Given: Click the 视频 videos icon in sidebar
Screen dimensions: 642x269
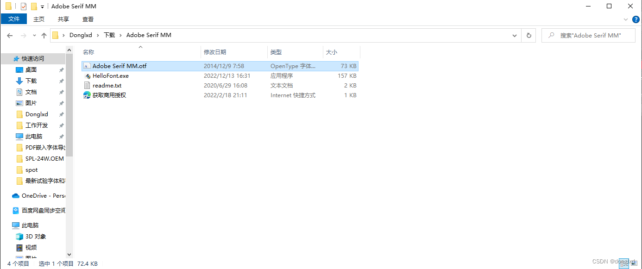Looking at the screenshot, I should point(19,248).
